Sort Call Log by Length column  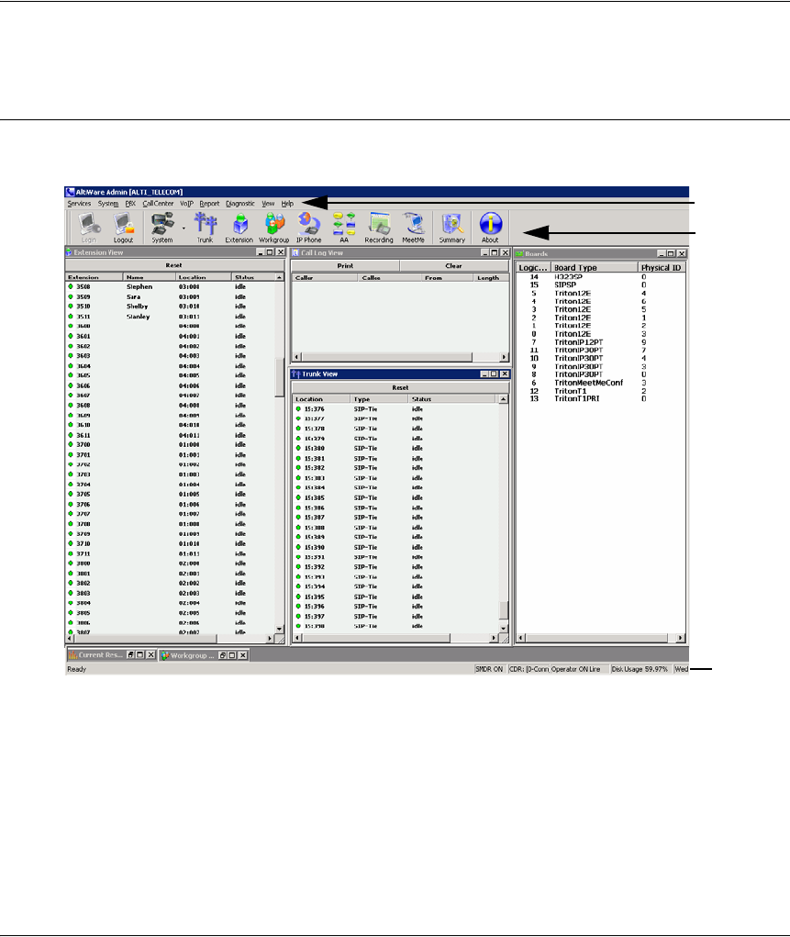pyautogui.click(x=491, y=278)
